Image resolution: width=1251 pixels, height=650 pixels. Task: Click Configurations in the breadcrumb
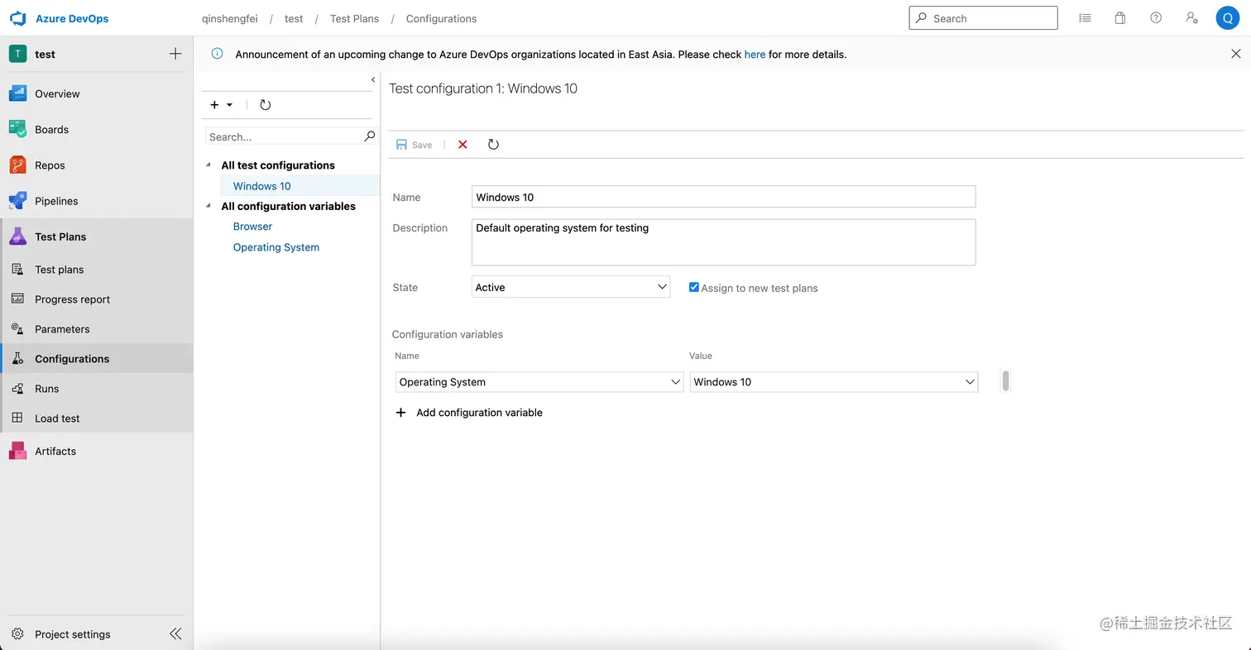441,18
